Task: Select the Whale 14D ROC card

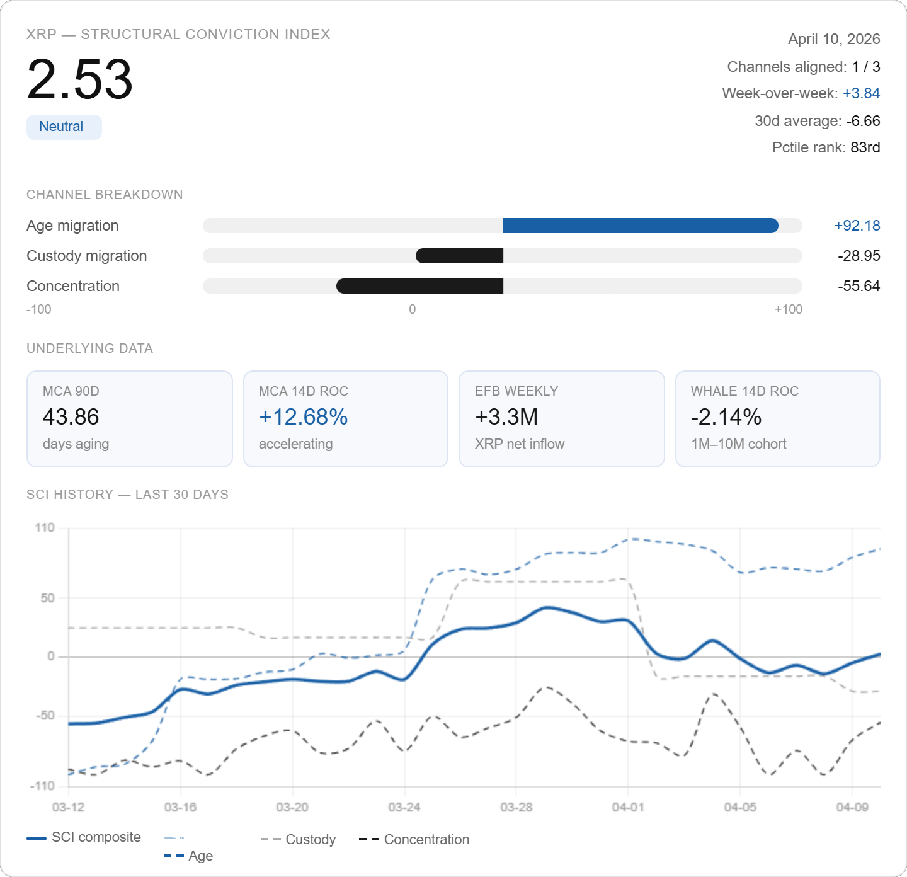Action: pyautogui.click(x=778, y=419)
